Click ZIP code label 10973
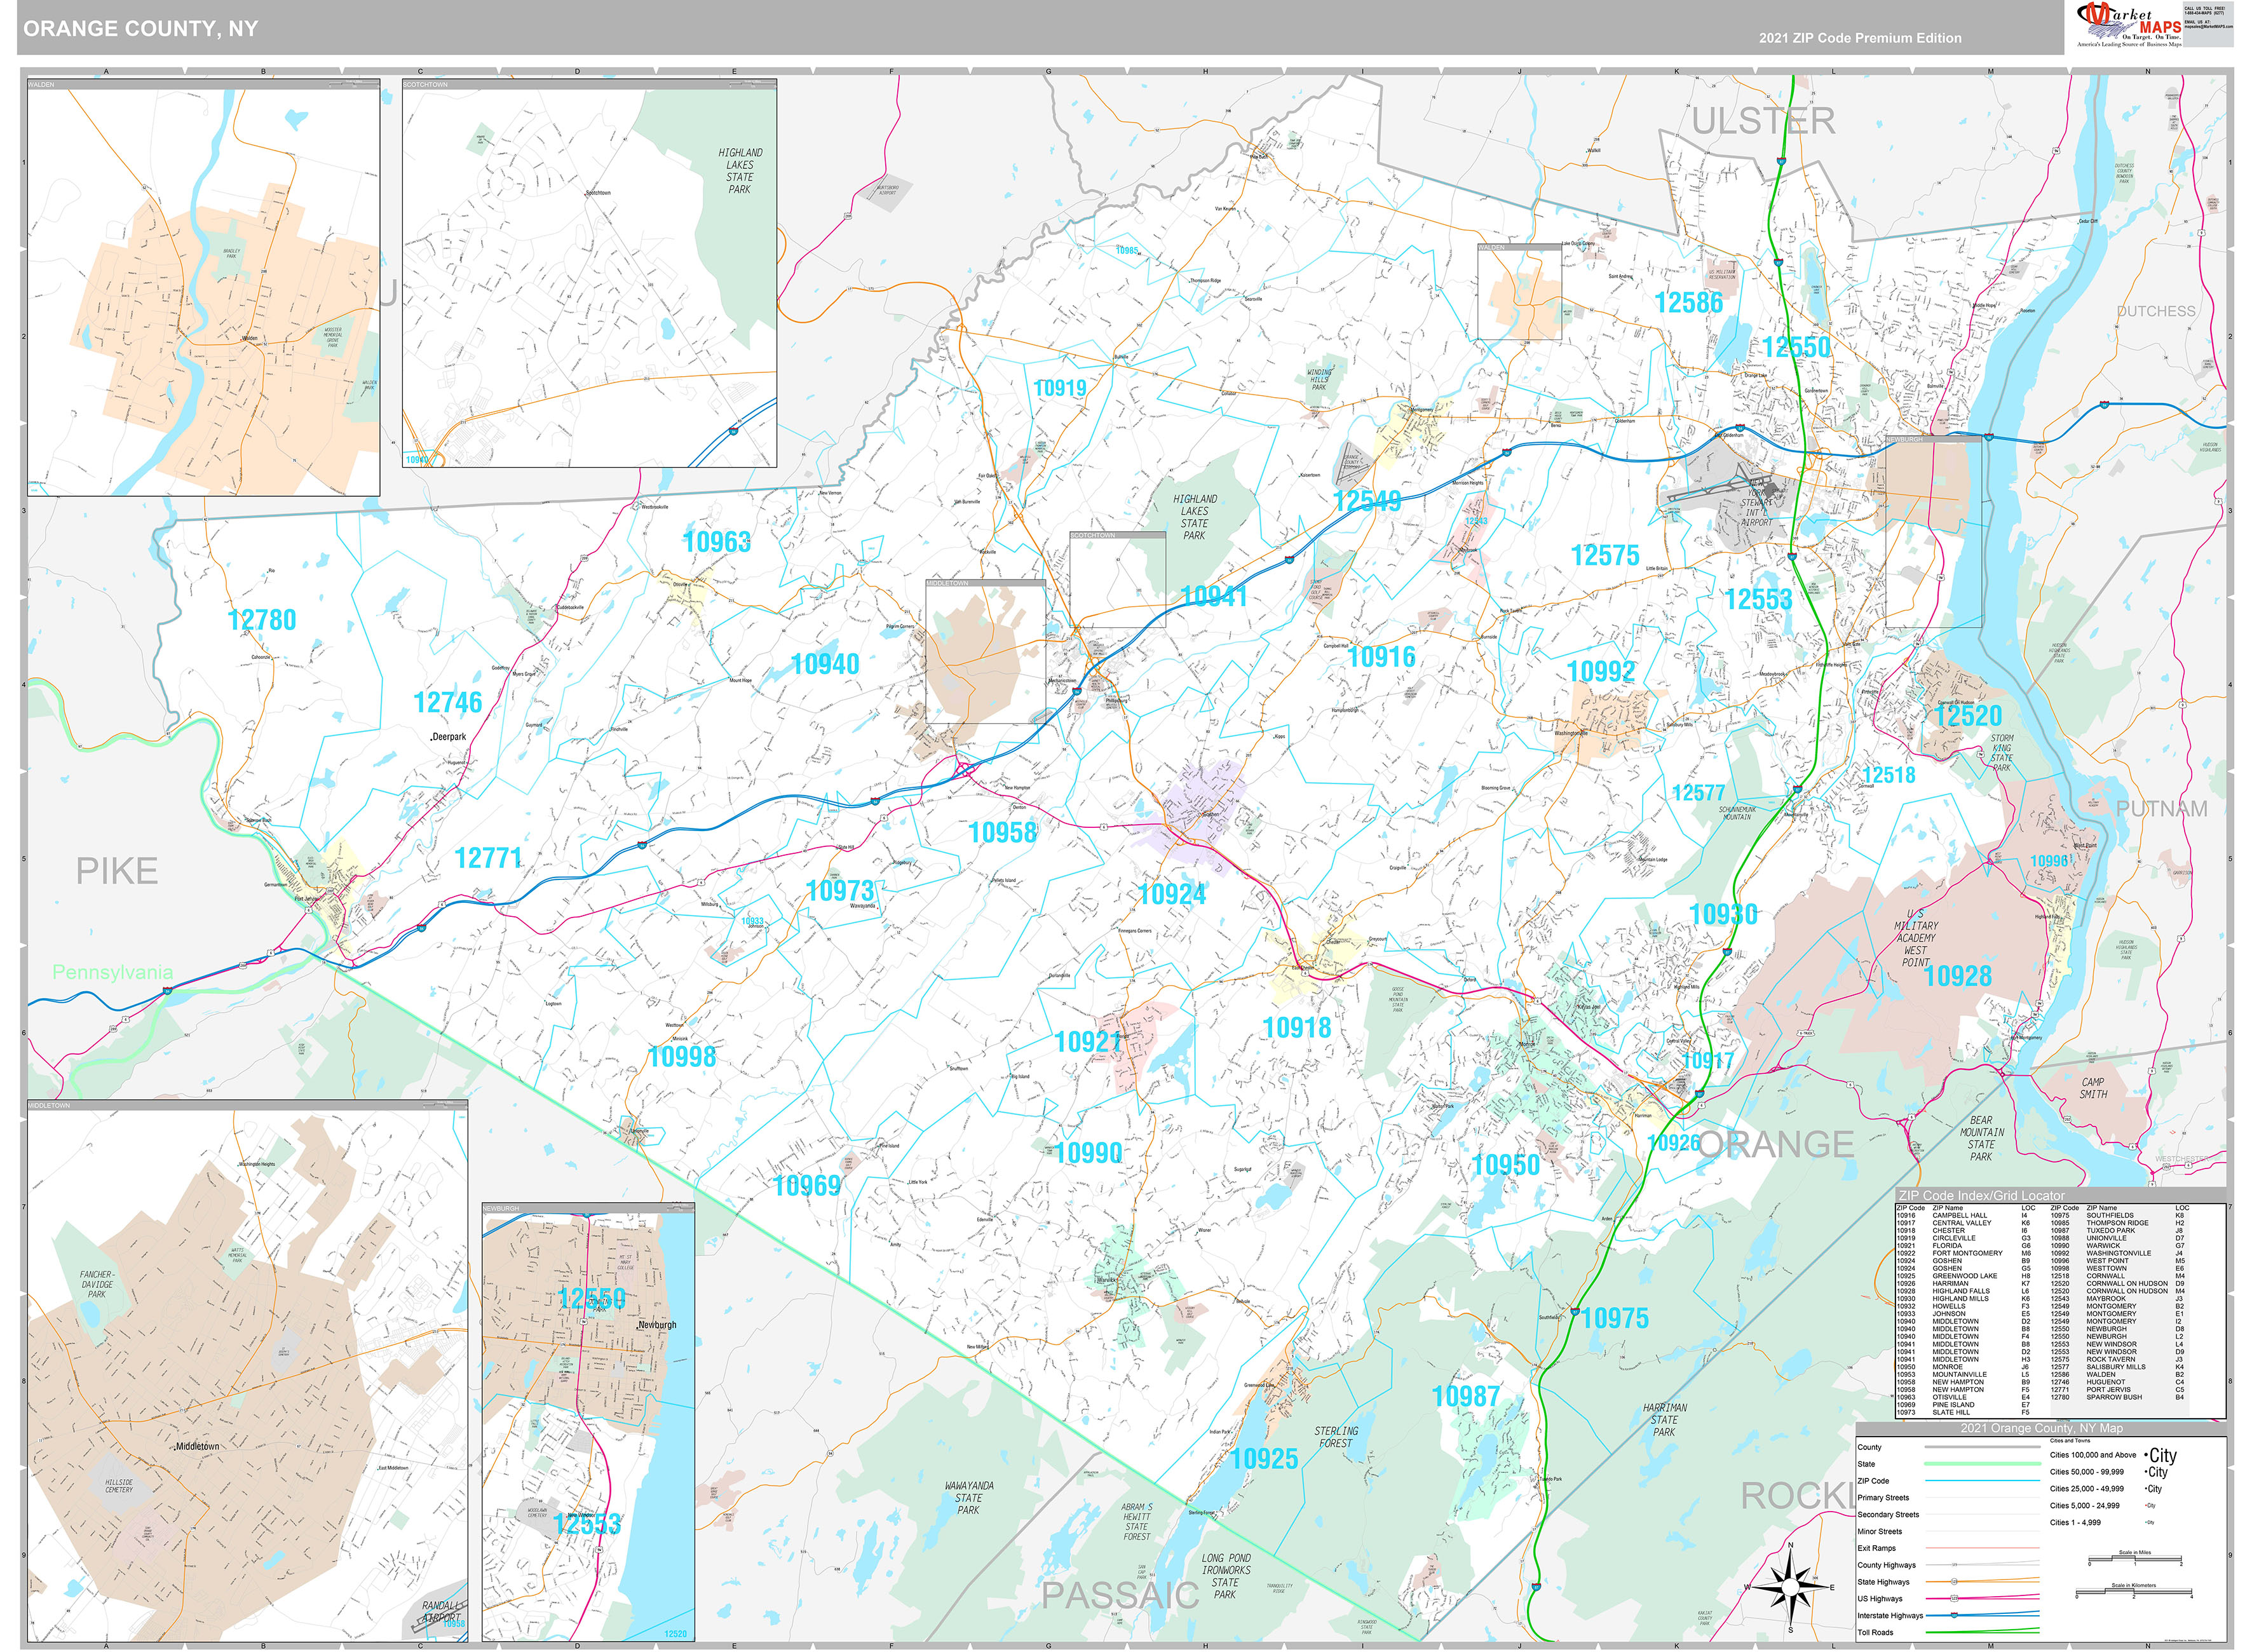Image resolution: width=2245 pixels, height=1652 pixels. (840, 890)
